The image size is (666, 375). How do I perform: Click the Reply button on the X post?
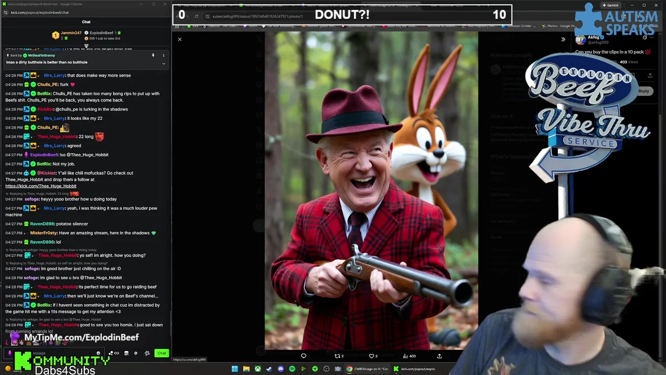click(644, 91)
